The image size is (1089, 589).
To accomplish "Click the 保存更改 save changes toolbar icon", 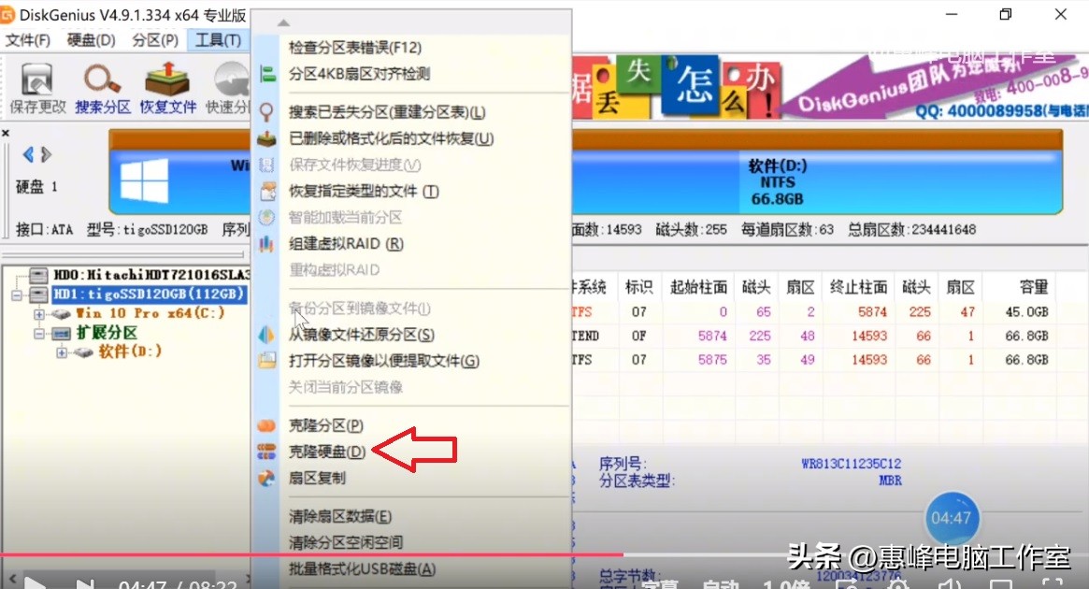I will tap(36, 88).
